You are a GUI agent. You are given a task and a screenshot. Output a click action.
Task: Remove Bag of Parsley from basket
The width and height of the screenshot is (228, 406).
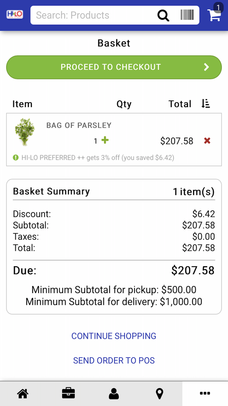tap(207, 141)
